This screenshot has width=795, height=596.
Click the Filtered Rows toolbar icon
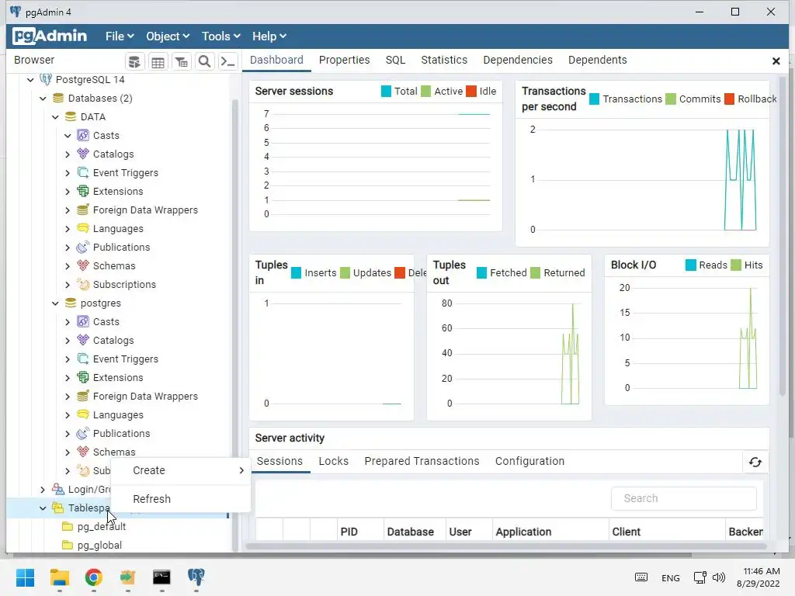tap(181, 62)
